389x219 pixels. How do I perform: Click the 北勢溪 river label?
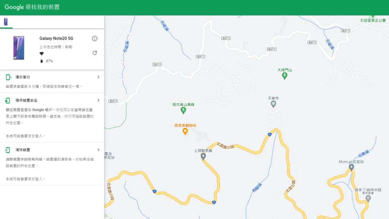(364, 154)
